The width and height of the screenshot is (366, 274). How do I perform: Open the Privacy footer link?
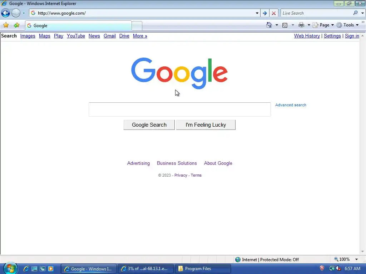[180, 175]
